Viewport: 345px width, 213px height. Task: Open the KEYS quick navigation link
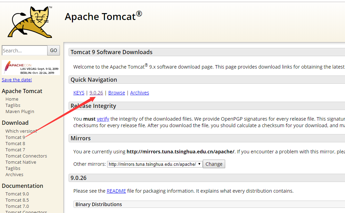point(79,93)
